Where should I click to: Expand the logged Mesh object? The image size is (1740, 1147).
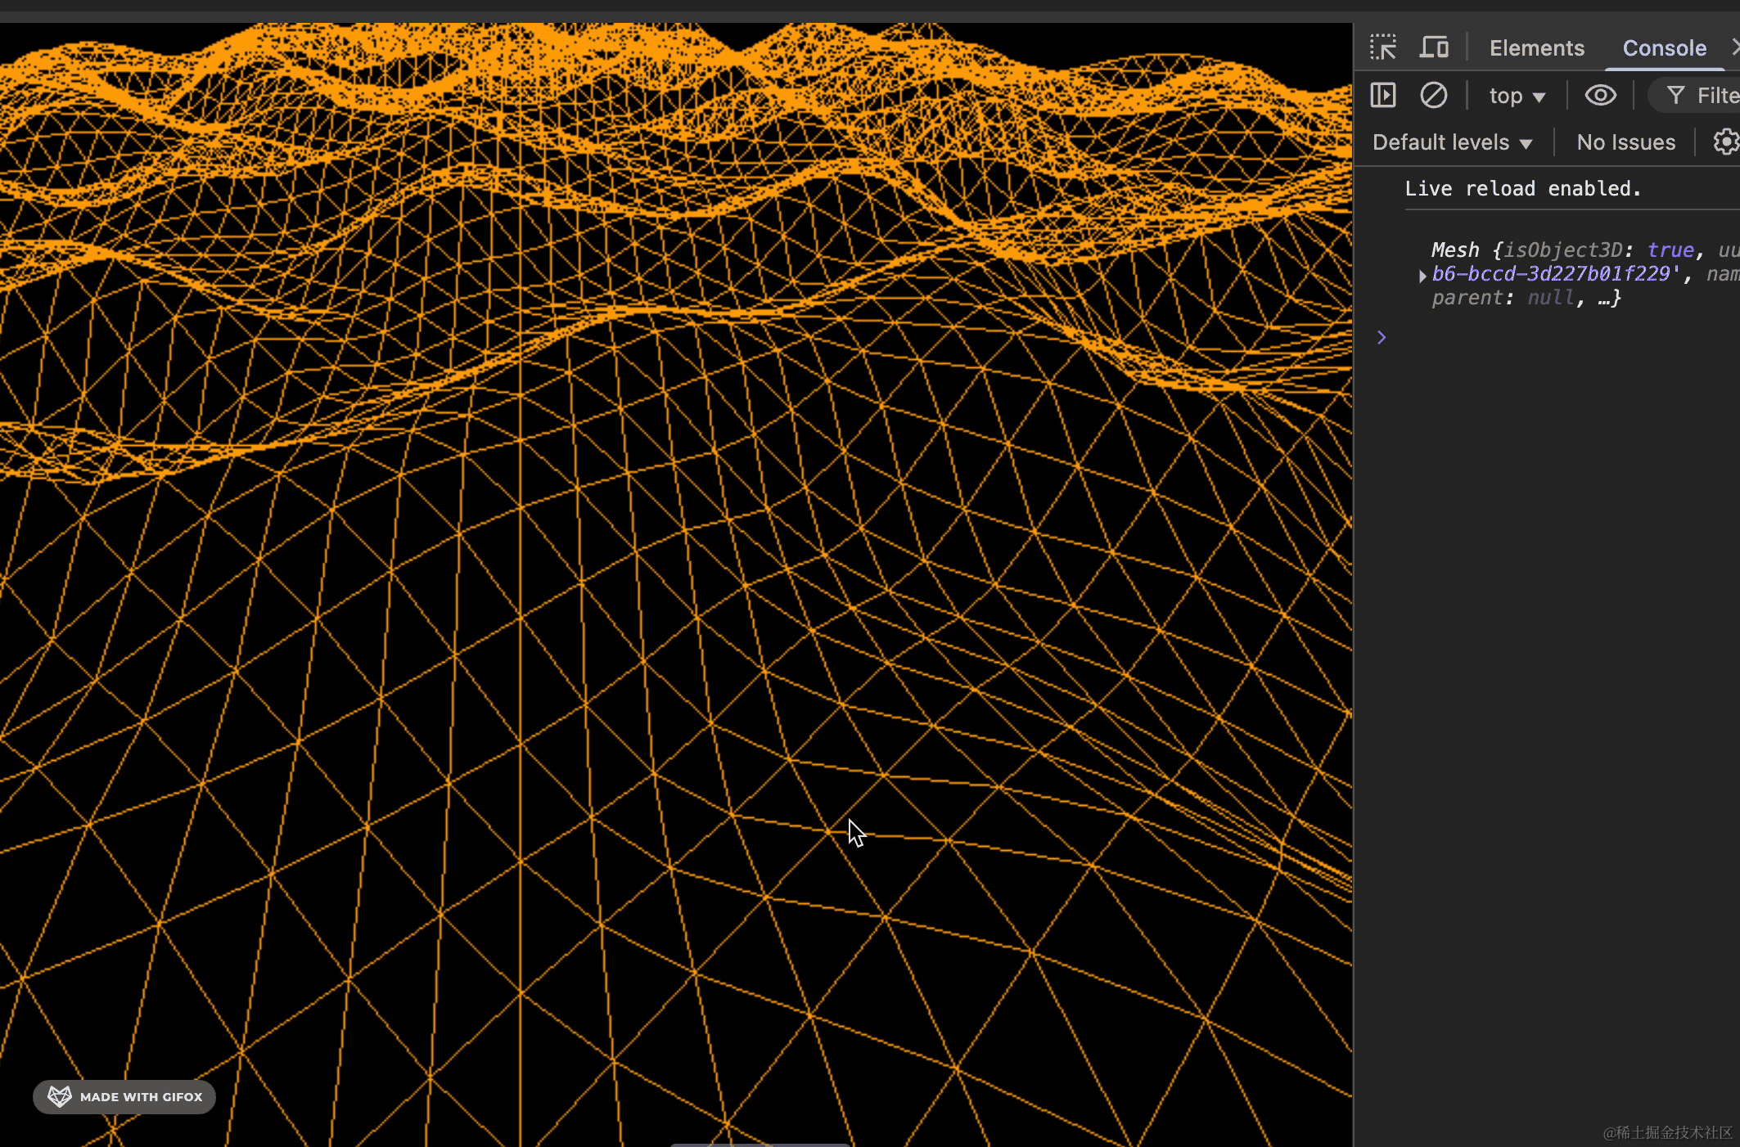coord(1422,276)
